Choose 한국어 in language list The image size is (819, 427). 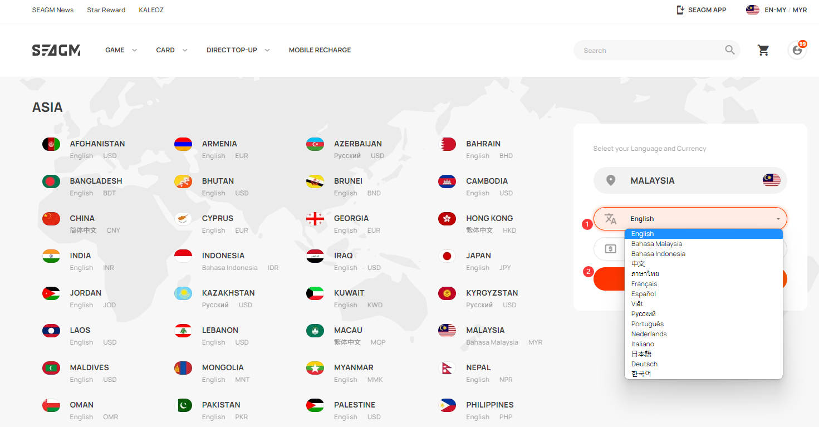click(x=704, y=374)
